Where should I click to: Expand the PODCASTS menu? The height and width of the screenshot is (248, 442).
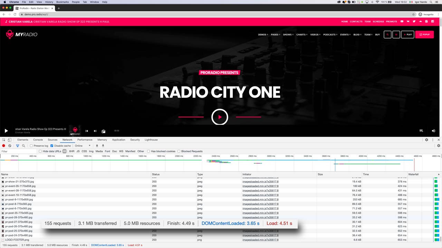pos(330,34)
